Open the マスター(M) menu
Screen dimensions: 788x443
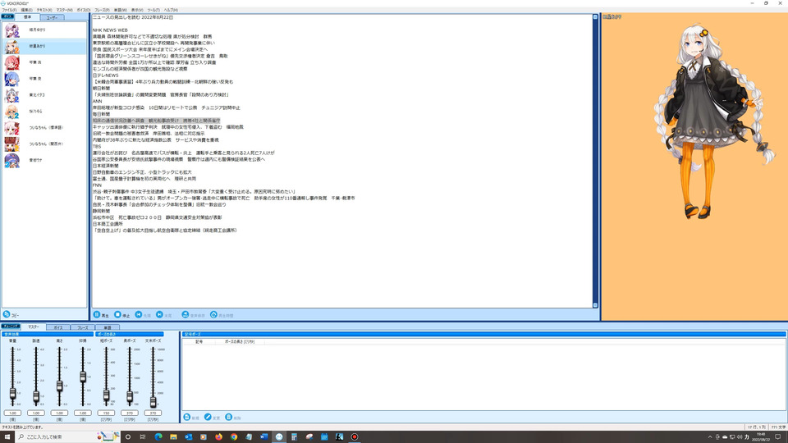point(64,10)
